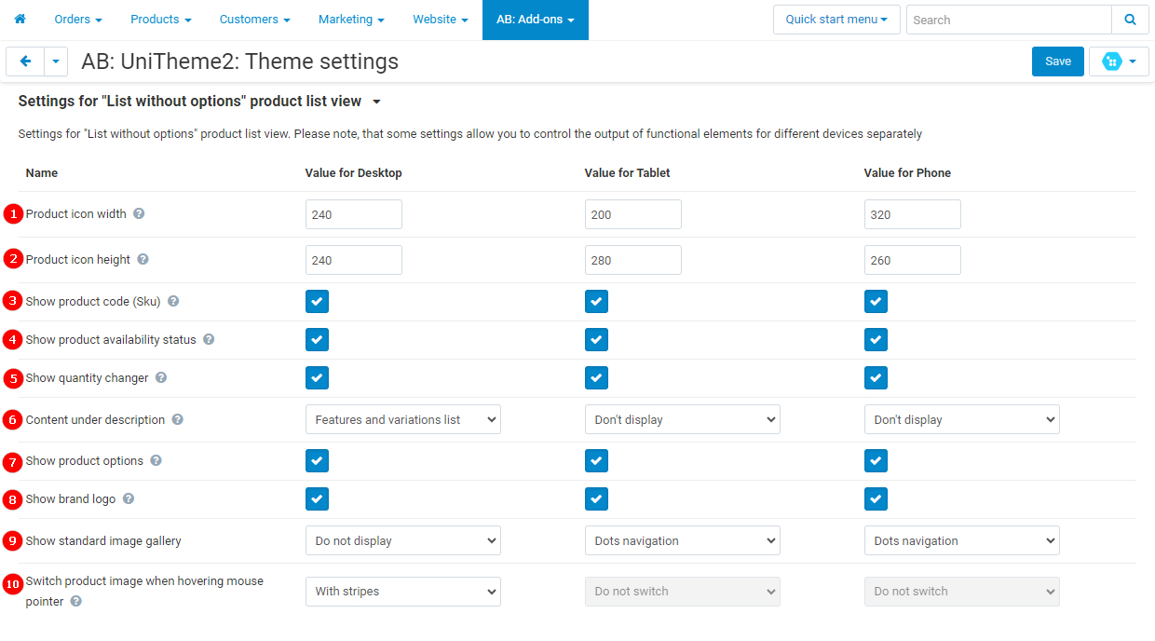Click help icon next to Product icon width
1155x641 pixels.
click(139, 213)
